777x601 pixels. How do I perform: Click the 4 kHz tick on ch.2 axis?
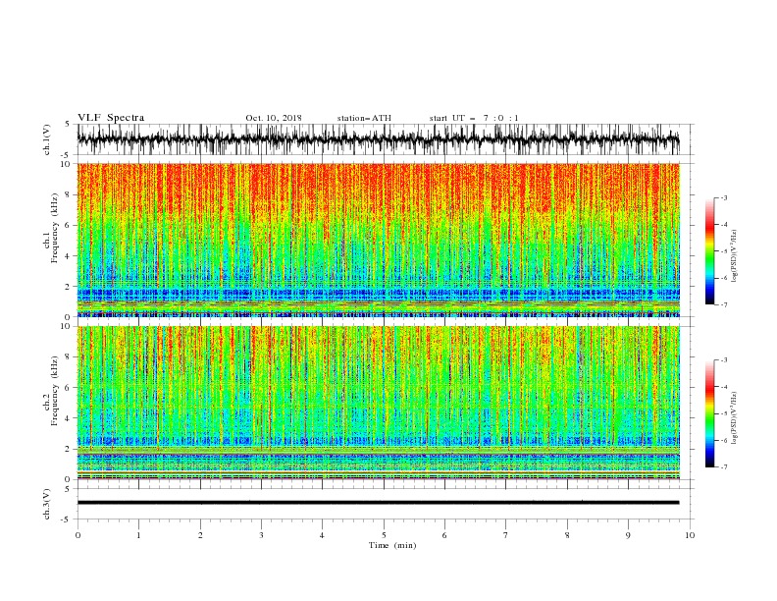point(69,418)
